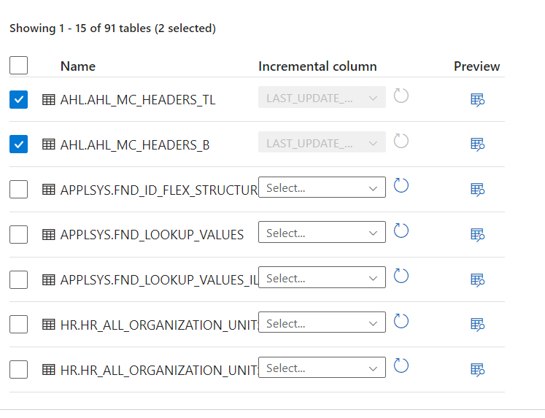The image size is (545, 418).
Task: Preview the APPLSYS.FND_ID_FLEX_STRUCTUR table data
Action: pyautogui.click(x=477, y=190)
